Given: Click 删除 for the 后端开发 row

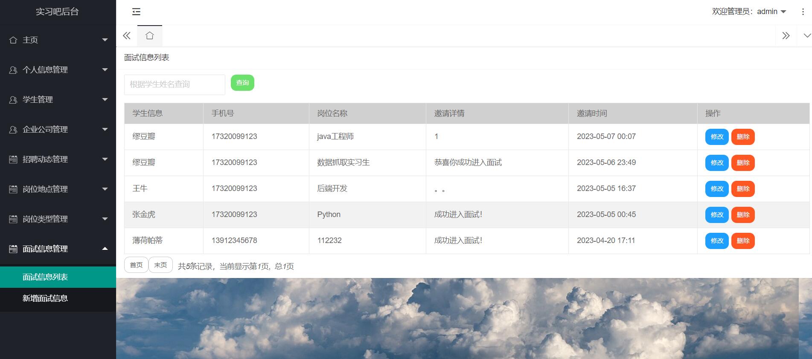Looking at the screenshot, I should pyautogui.click(x=743, y=189).
